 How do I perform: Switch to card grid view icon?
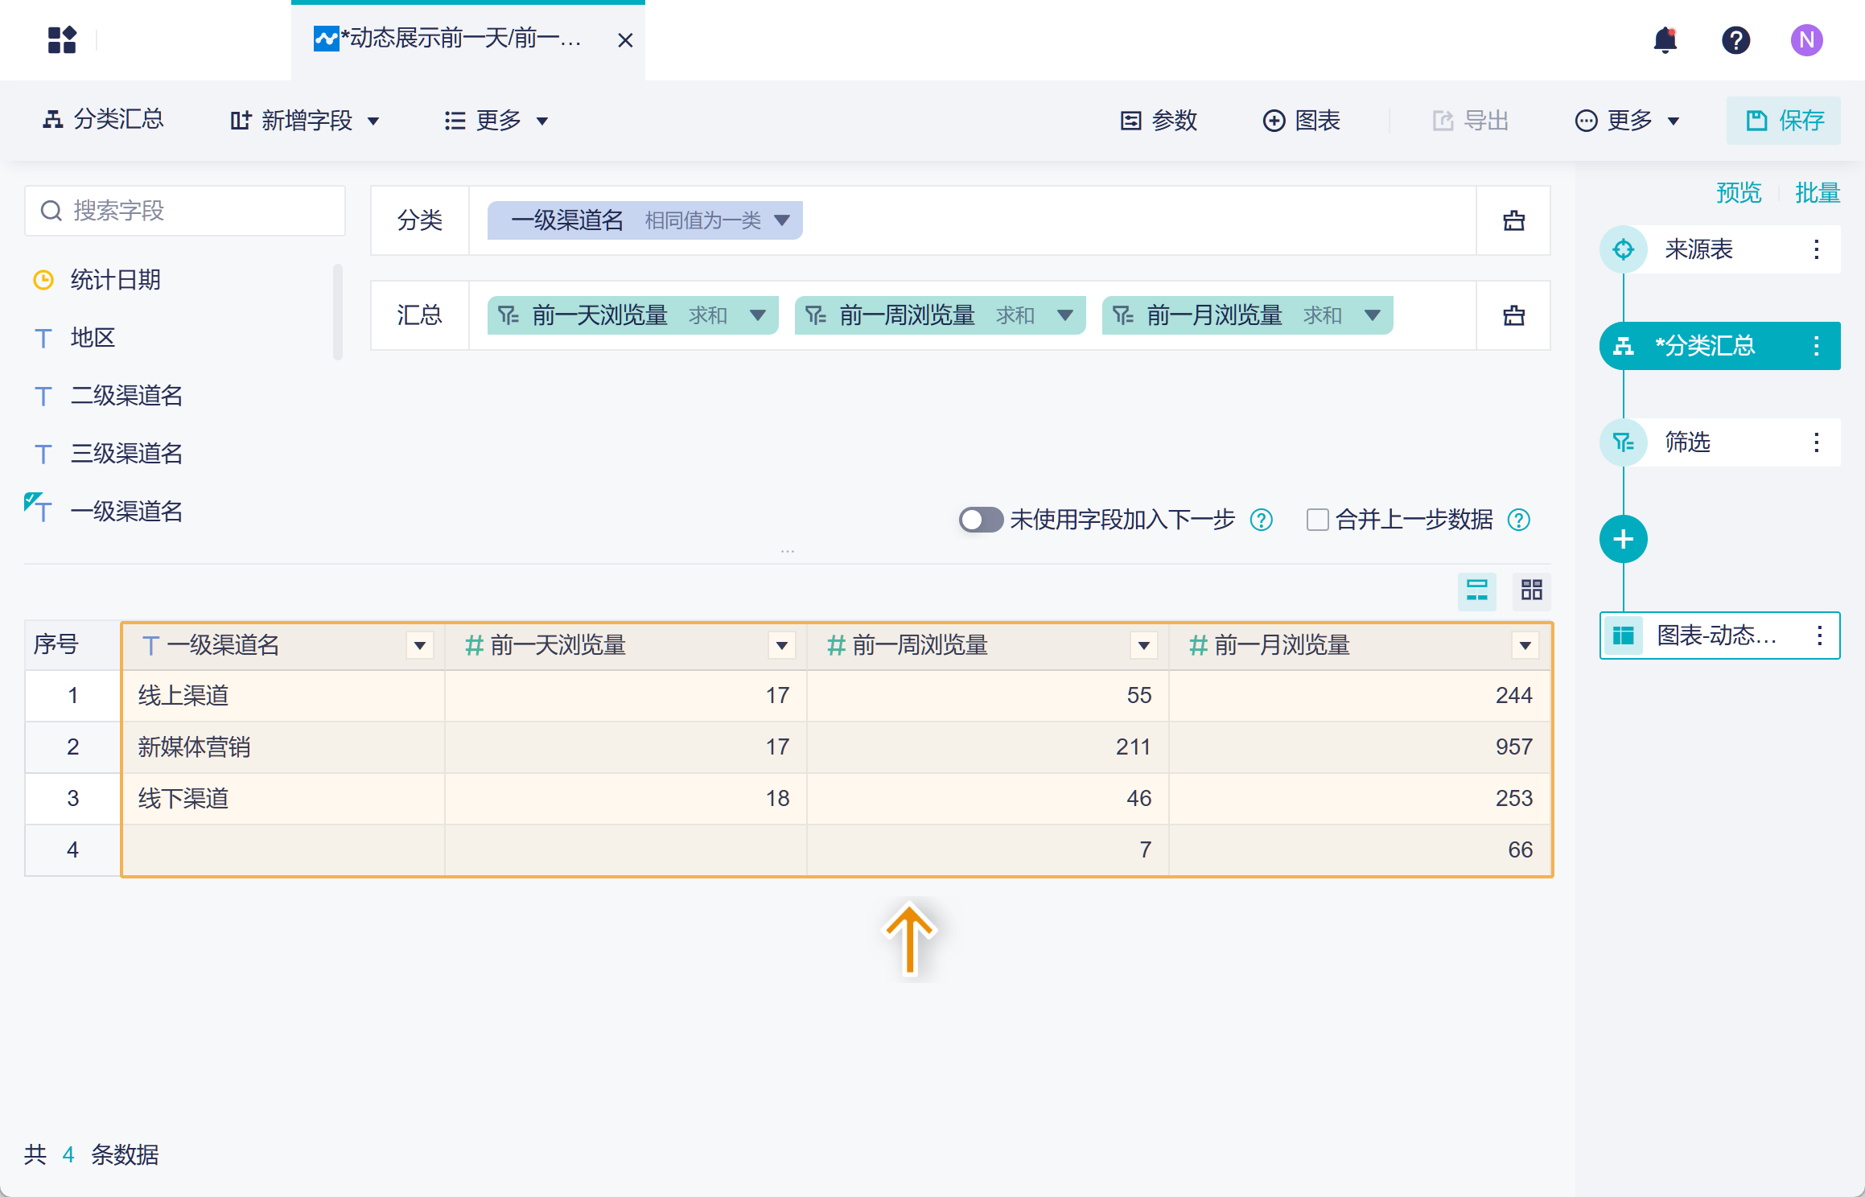pyautogui.click(x=1531, y=590)
